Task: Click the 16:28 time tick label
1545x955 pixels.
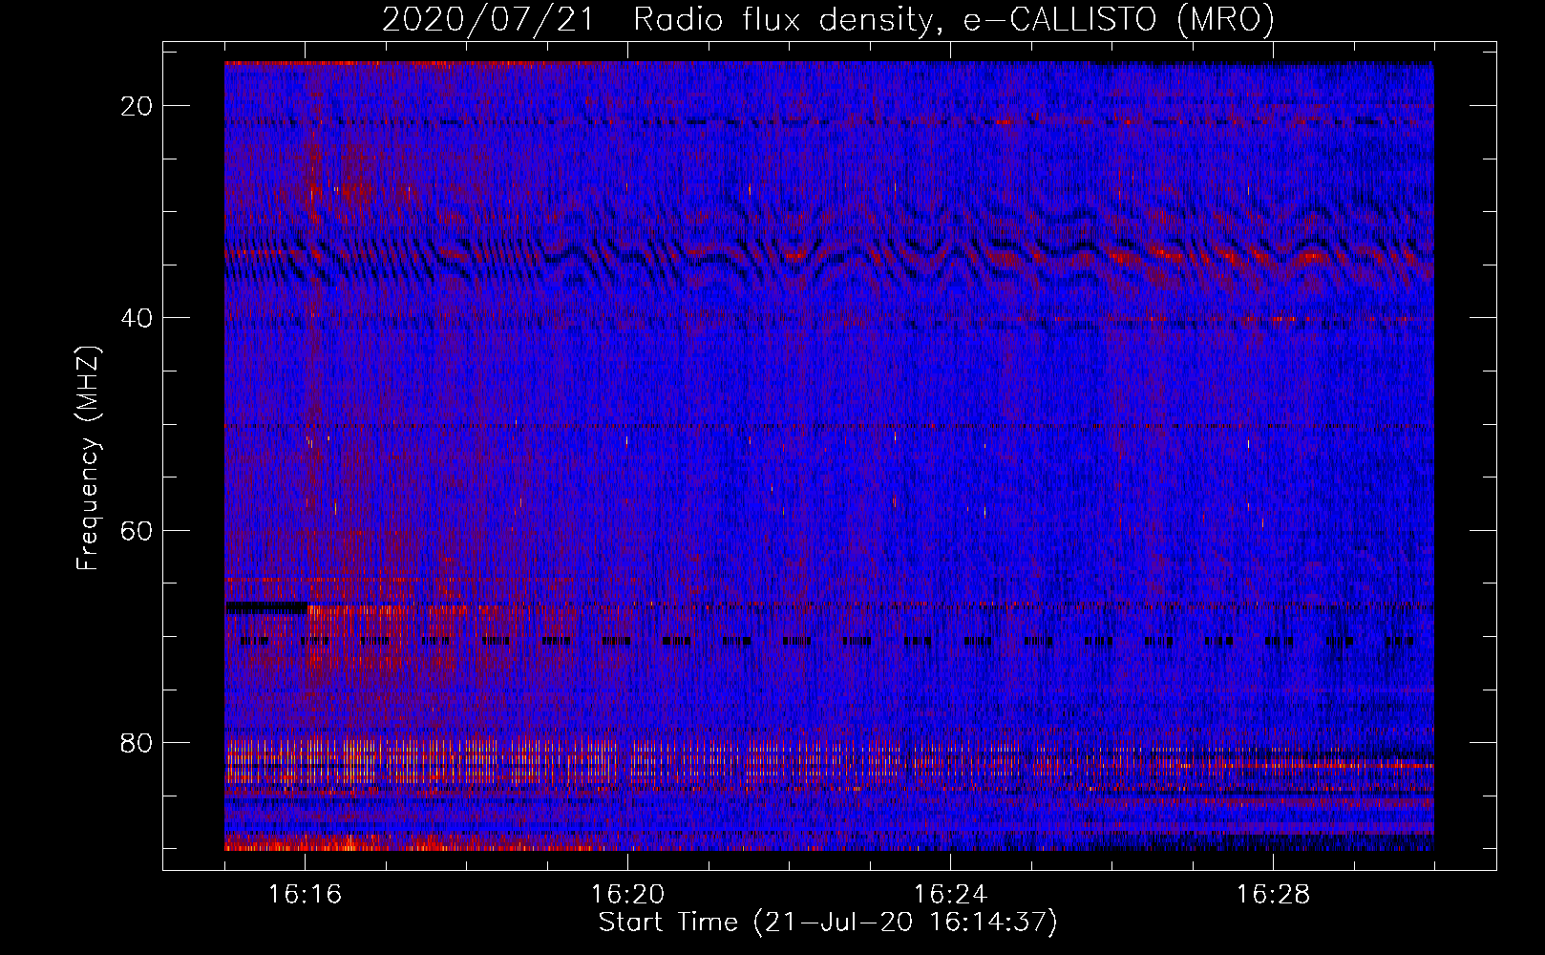Action: 1273,895
